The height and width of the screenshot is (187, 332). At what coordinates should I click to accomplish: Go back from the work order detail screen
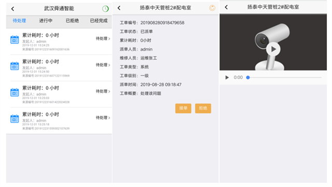119,8
